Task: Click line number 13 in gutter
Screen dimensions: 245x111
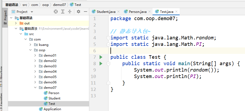Action: (x=93, y=96)
